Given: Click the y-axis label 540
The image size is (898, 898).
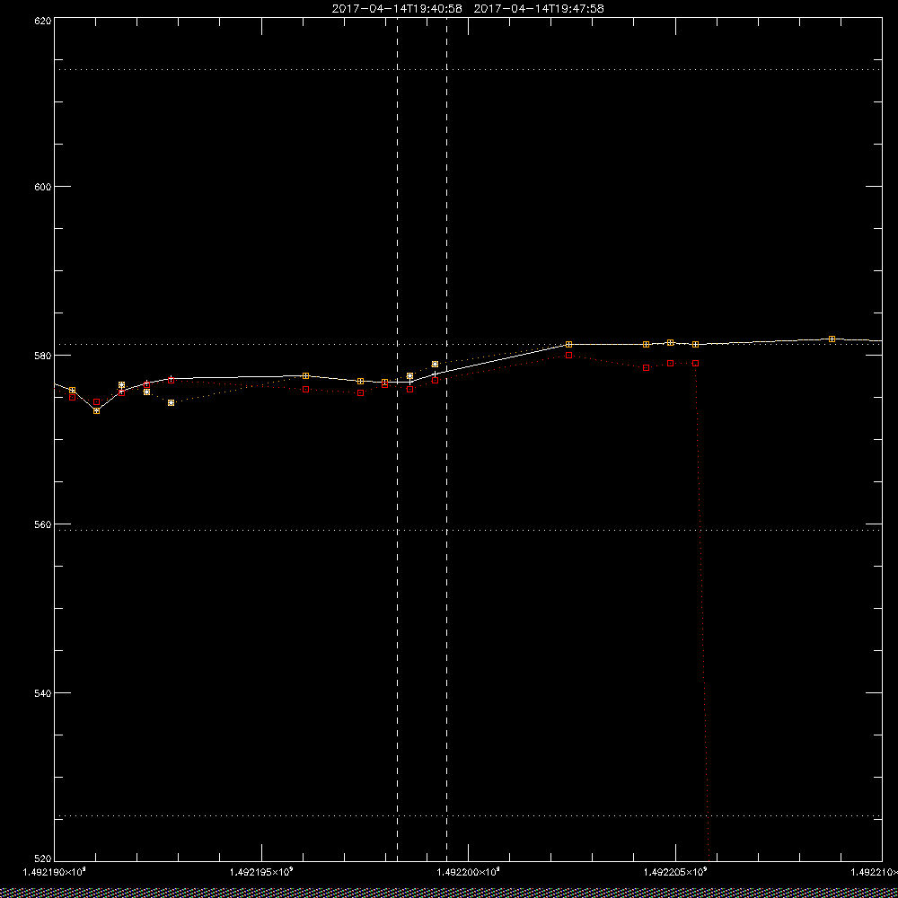Looking at the screenshot, I should (x=43, y=693).
